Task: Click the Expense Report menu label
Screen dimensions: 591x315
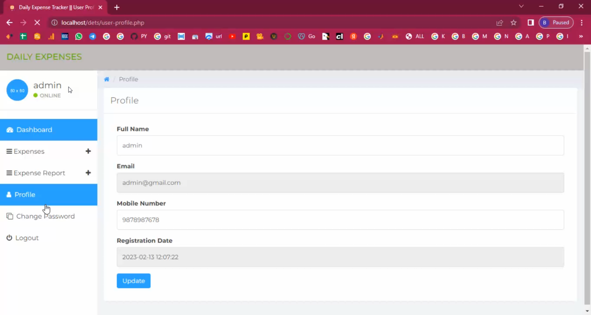Action: 39,173
